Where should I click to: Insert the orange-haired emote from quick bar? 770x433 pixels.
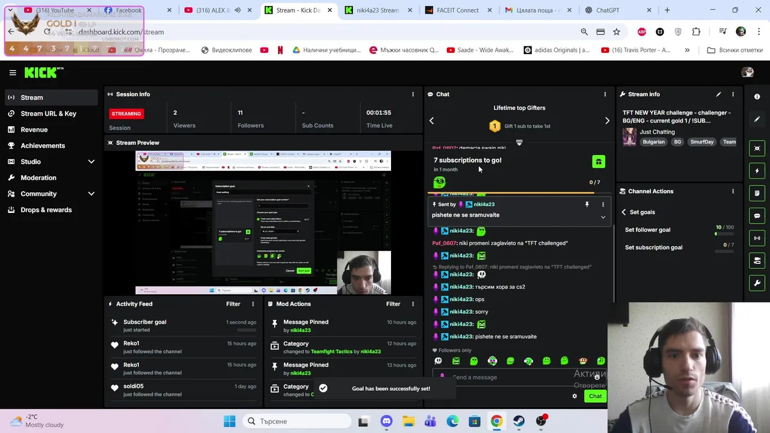click(x=582, y=361)
